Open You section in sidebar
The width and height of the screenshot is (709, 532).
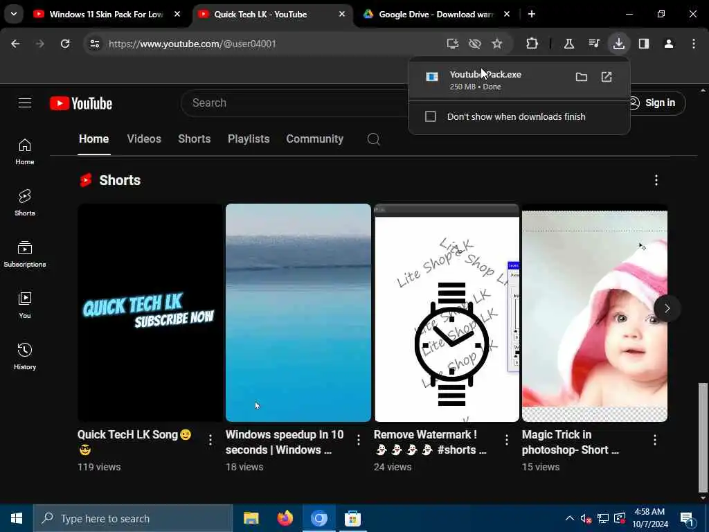pyautogui.click(x=25, y=305)
